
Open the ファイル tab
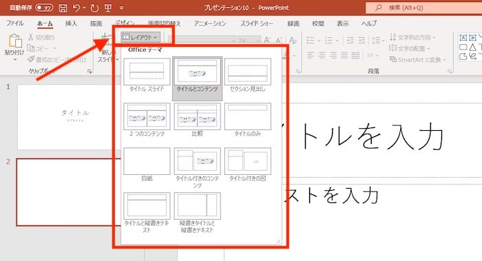point(14,23)
